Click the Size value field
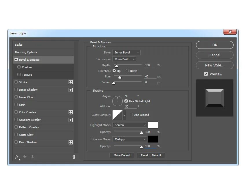 [x=150, y=77]
